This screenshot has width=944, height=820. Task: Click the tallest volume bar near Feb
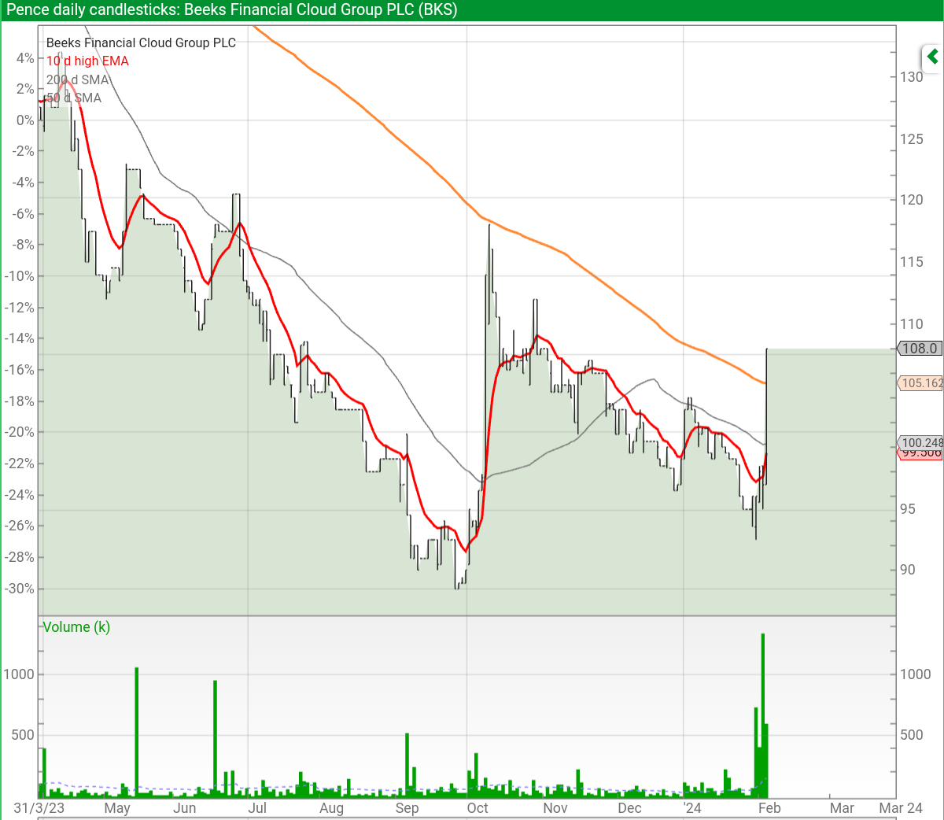[x=763, y=715]
